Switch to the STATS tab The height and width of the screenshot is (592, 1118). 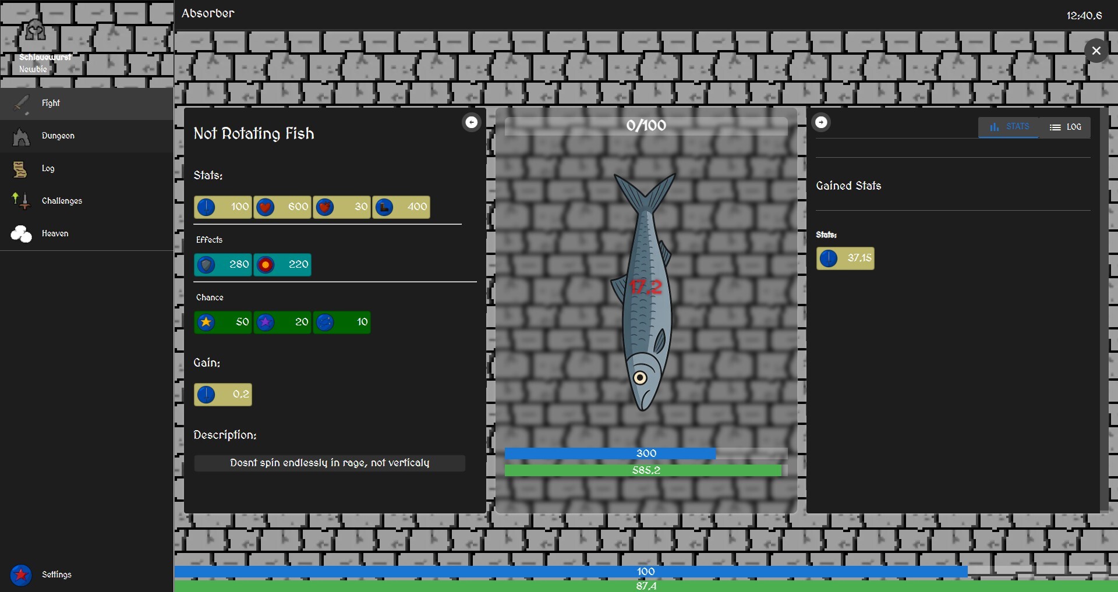[1009, 127]
